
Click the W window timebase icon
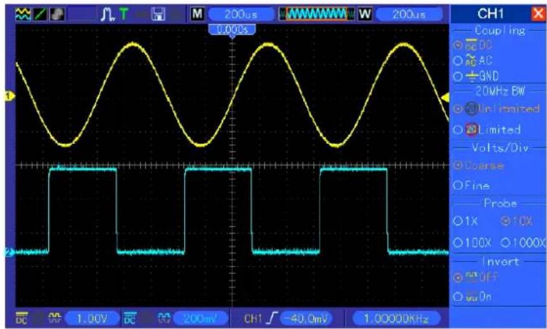pyautogui.click(x=365, y=14)
